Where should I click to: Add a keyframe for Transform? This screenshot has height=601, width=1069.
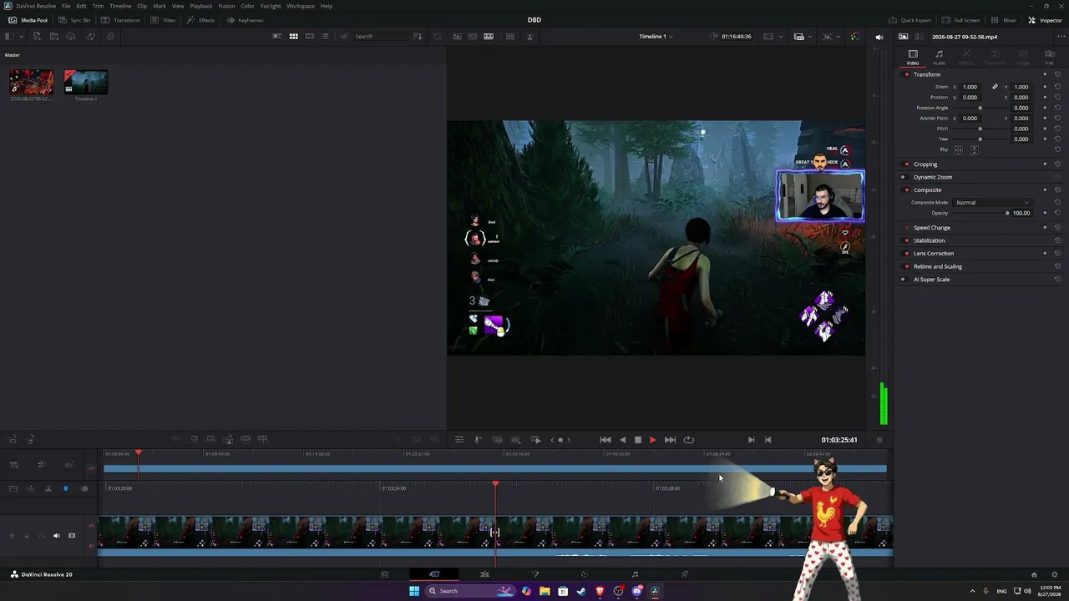[1045, 74]
